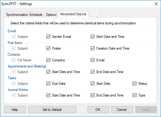Uncheck Sender E-mail under E-mail
The width and height of the screenshot is (161, 117).
tap(48, 36)
